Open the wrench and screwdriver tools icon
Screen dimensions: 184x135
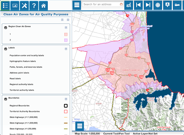pyautogui.click(x=24, y=6)
